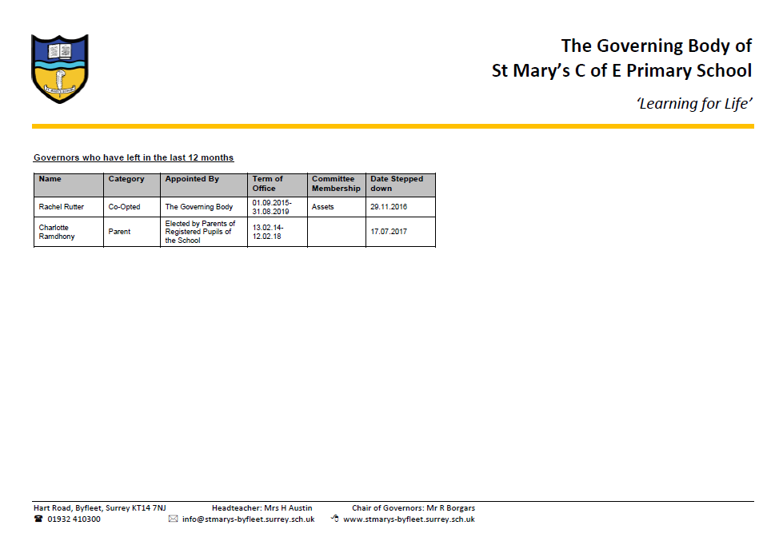Click 'Chair of Governors: Mr R Borgars'

[x=413, y=507]
